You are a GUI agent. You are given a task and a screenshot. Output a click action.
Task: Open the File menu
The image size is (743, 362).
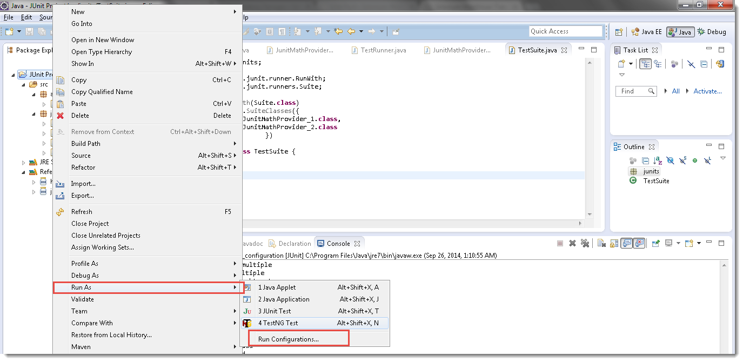9,17
